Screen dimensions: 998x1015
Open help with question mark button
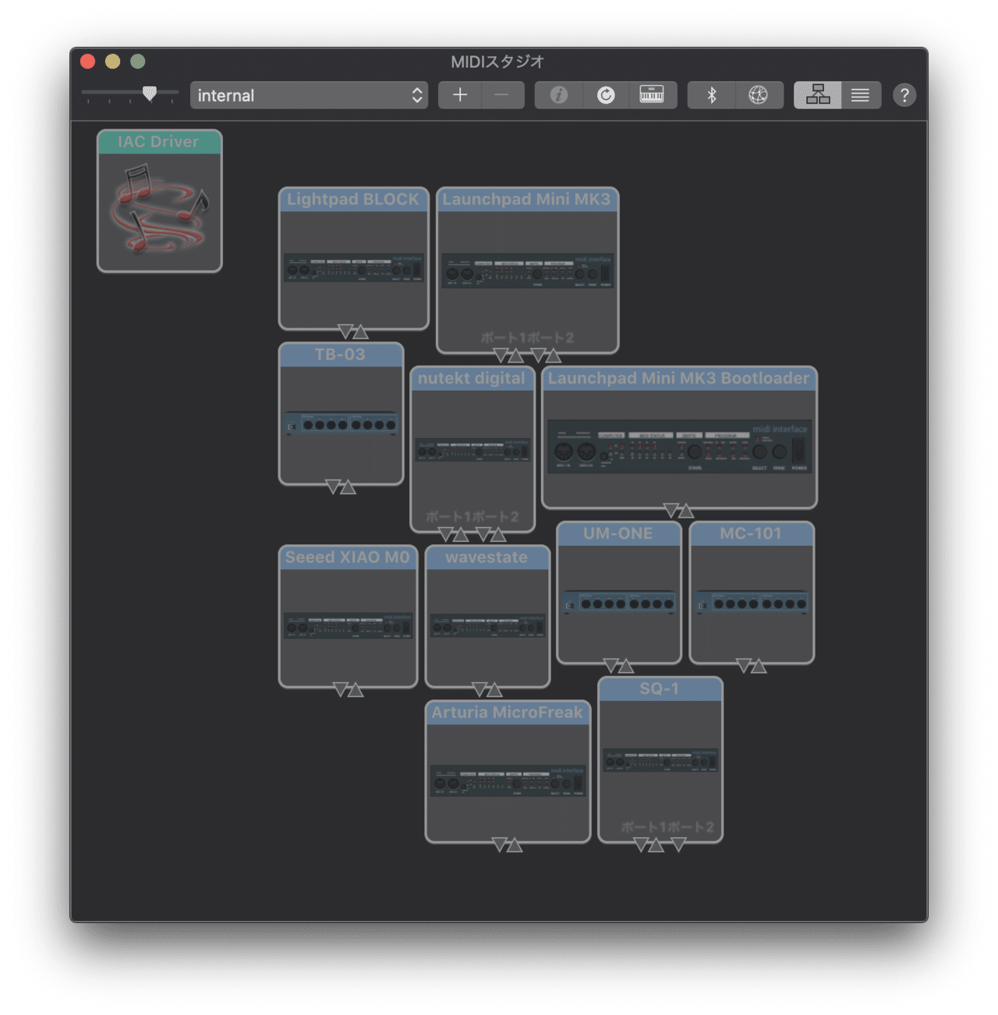[x=904, y=95]
